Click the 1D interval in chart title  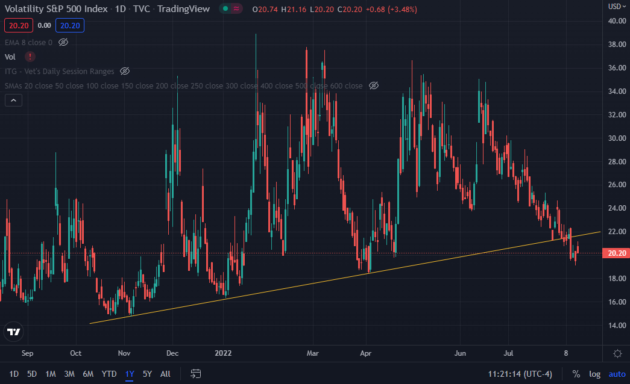pyautogui.click(x=121, y=9)
